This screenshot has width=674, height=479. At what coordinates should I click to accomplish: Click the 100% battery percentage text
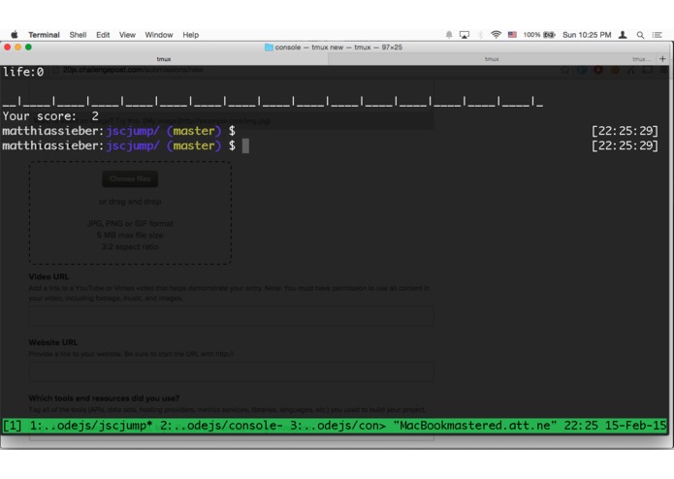[531, 35]
